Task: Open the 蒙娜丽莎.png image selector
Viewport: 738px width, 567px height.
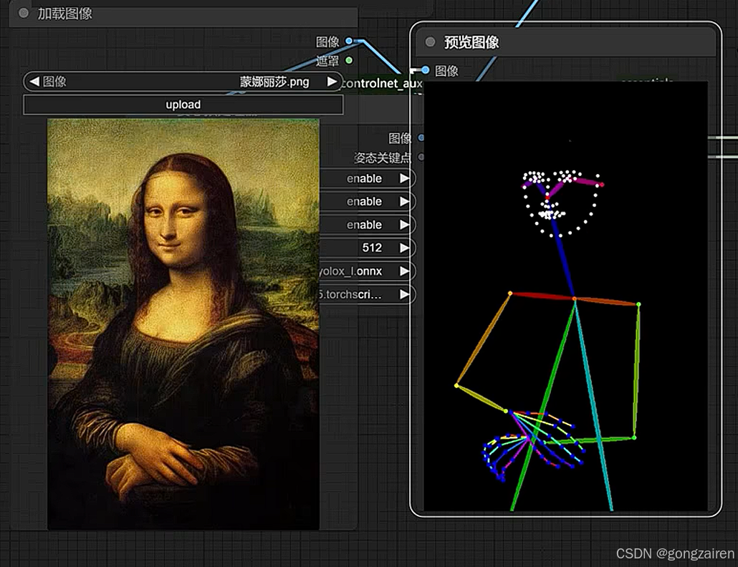Action: (183, 82)
